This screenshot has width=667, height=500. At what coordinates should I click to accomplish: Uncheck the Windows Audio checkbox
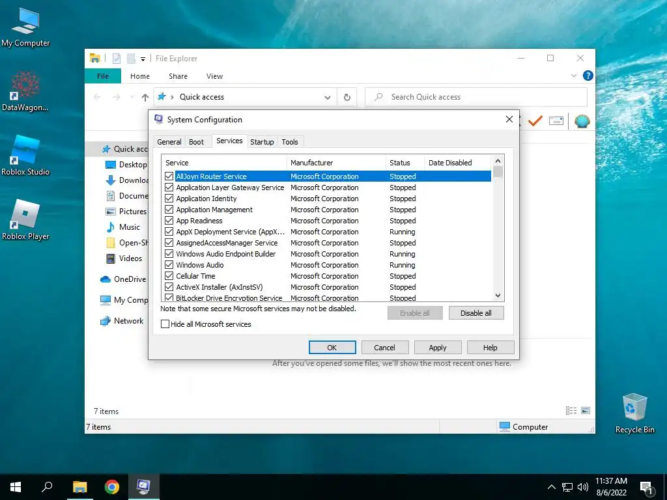click(x=169, y=264)
